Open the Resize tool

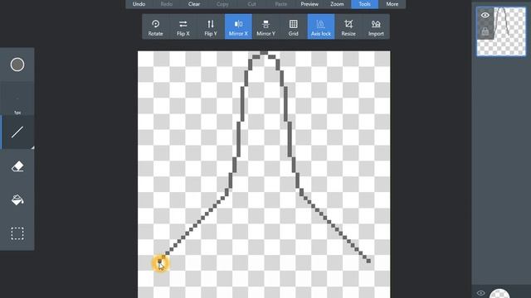pos(348,26)
